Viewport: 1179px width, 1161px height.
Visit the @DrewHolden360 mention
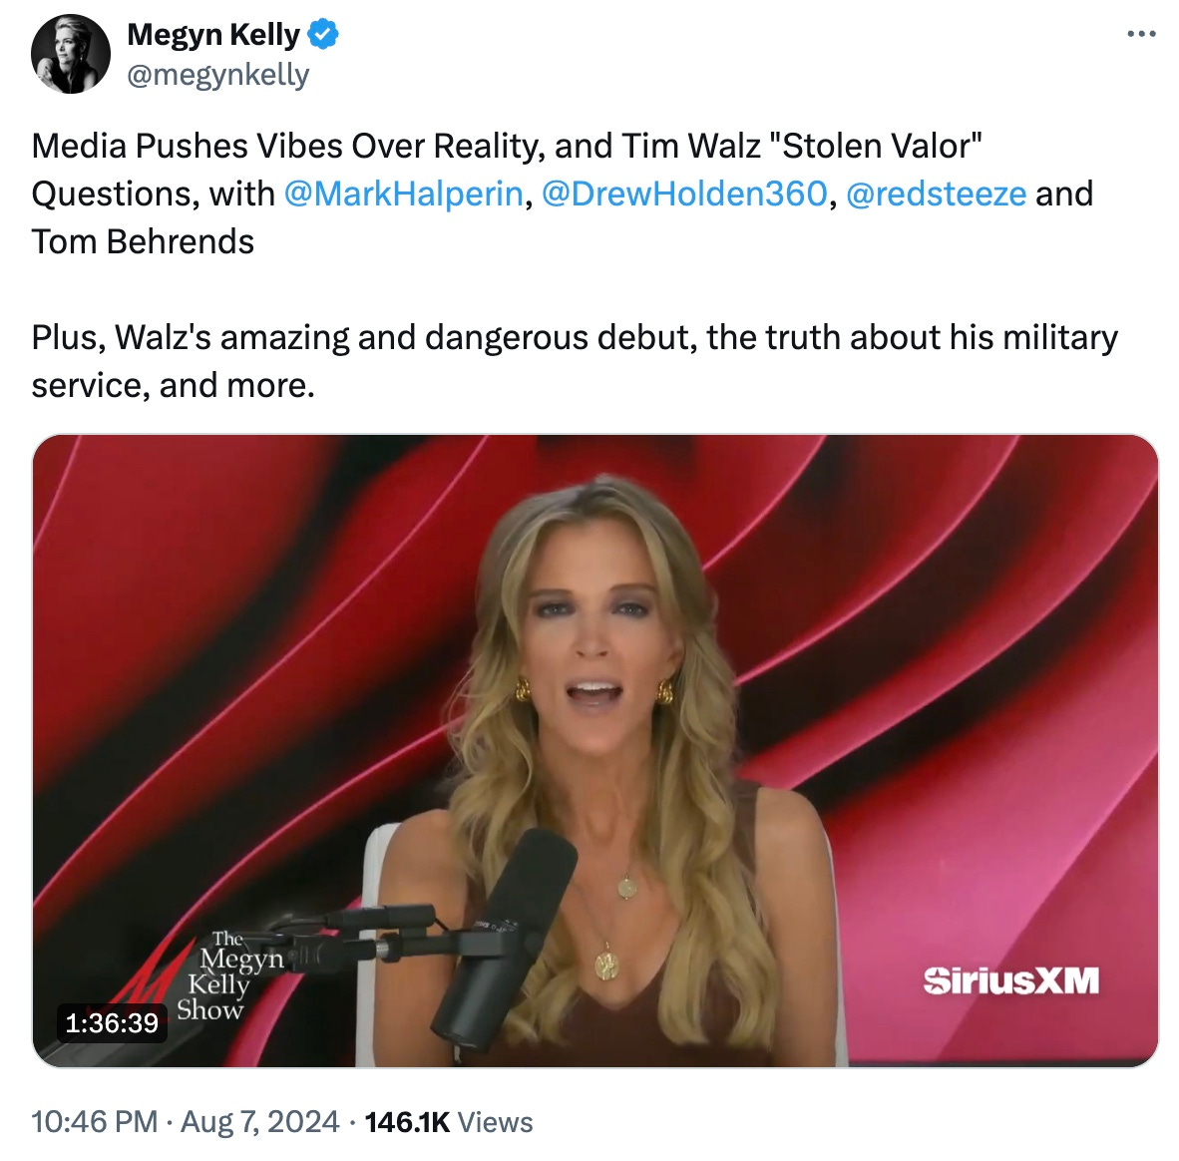[684, 194]
